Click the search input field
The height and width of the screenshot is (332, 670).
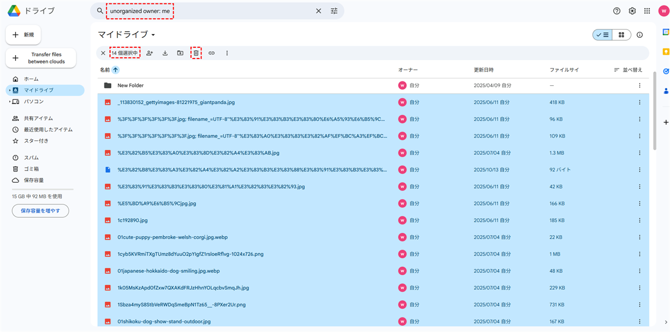[x=212, y=11]
